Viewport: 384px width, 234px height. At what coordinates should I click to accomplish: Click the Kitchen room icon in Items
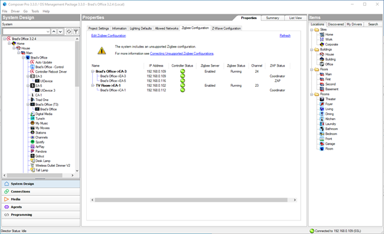click(x=322, y=119)
